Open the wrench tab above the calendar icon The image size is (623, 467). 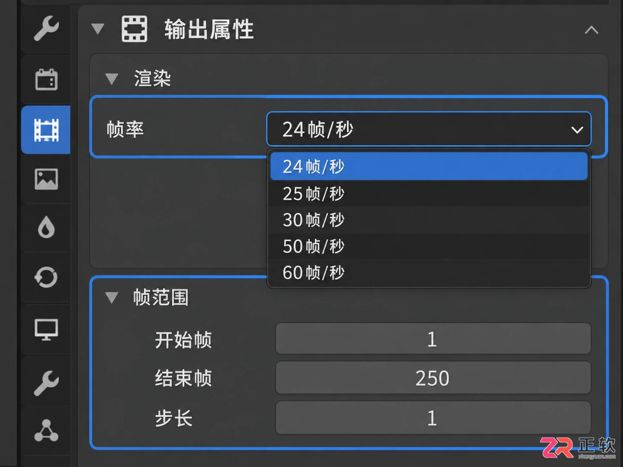pos(46,29)
